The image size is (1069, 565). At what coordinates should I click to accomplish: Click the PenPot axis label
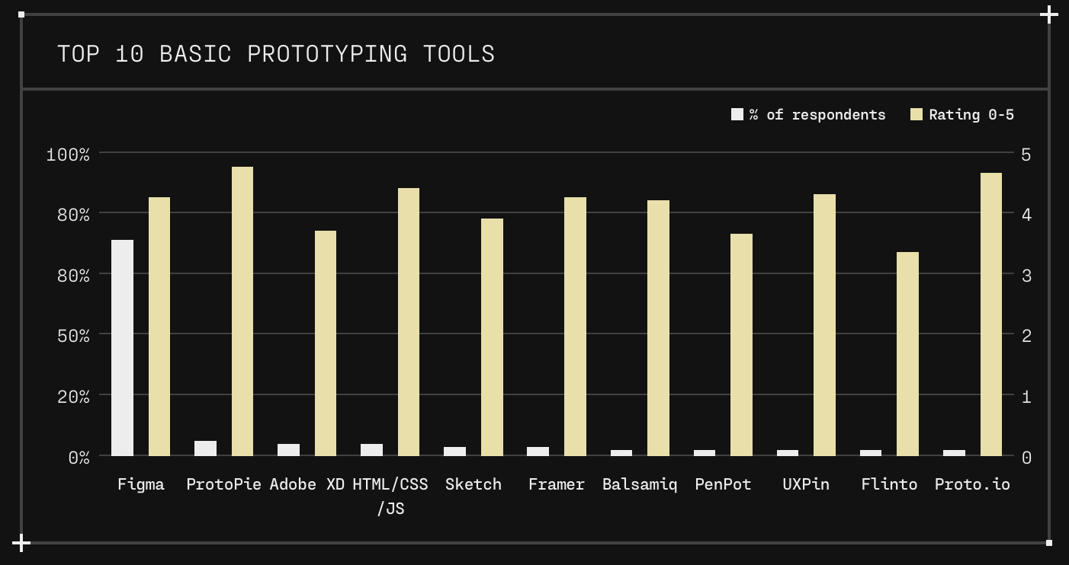(x=723, y=484)
